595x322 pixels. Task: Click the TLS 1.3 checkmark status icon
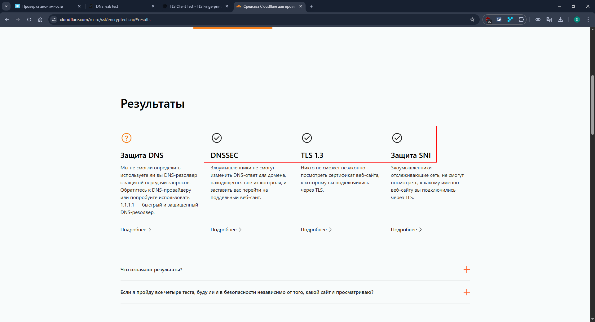point(307,138)
